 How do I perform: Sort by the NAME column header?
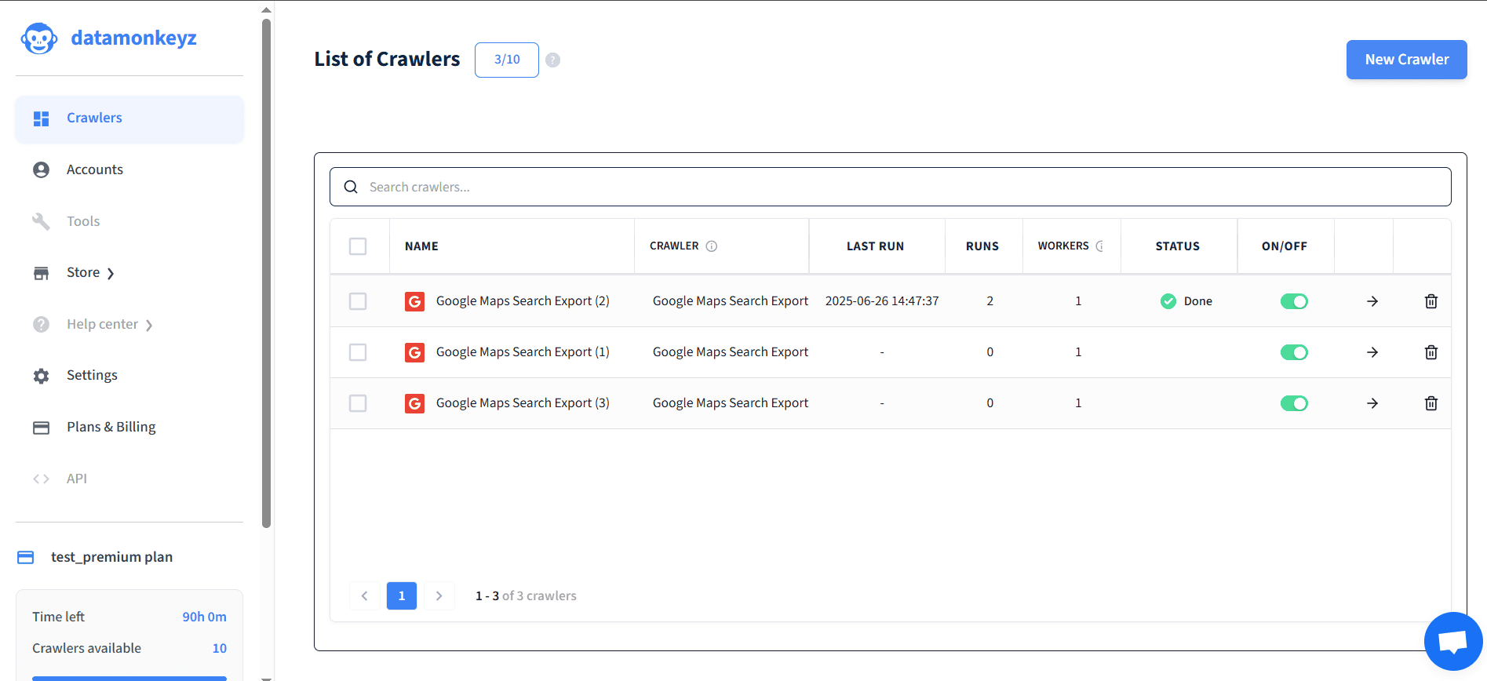click(421, 246)
